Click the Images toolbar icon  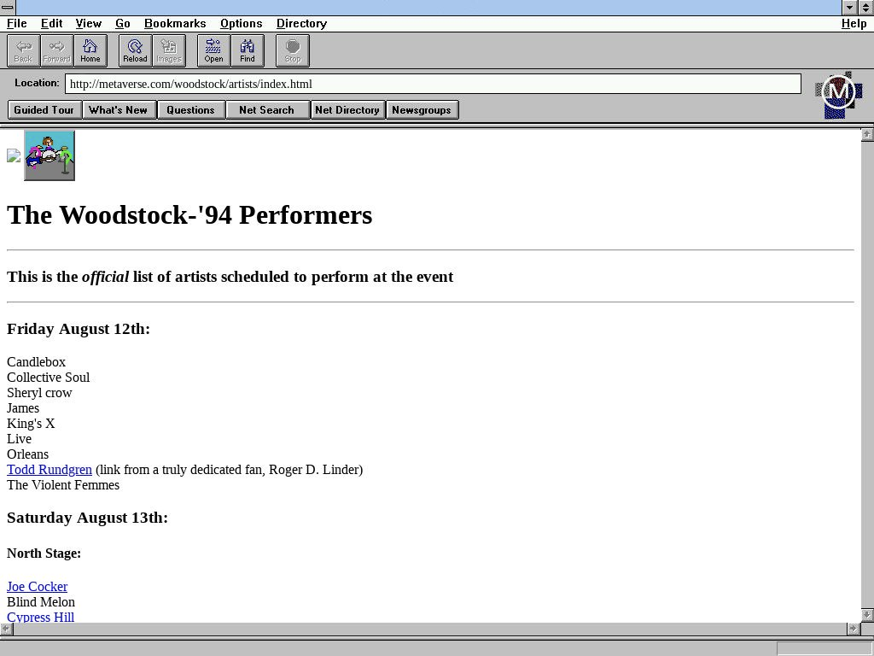tap(169, 50)
